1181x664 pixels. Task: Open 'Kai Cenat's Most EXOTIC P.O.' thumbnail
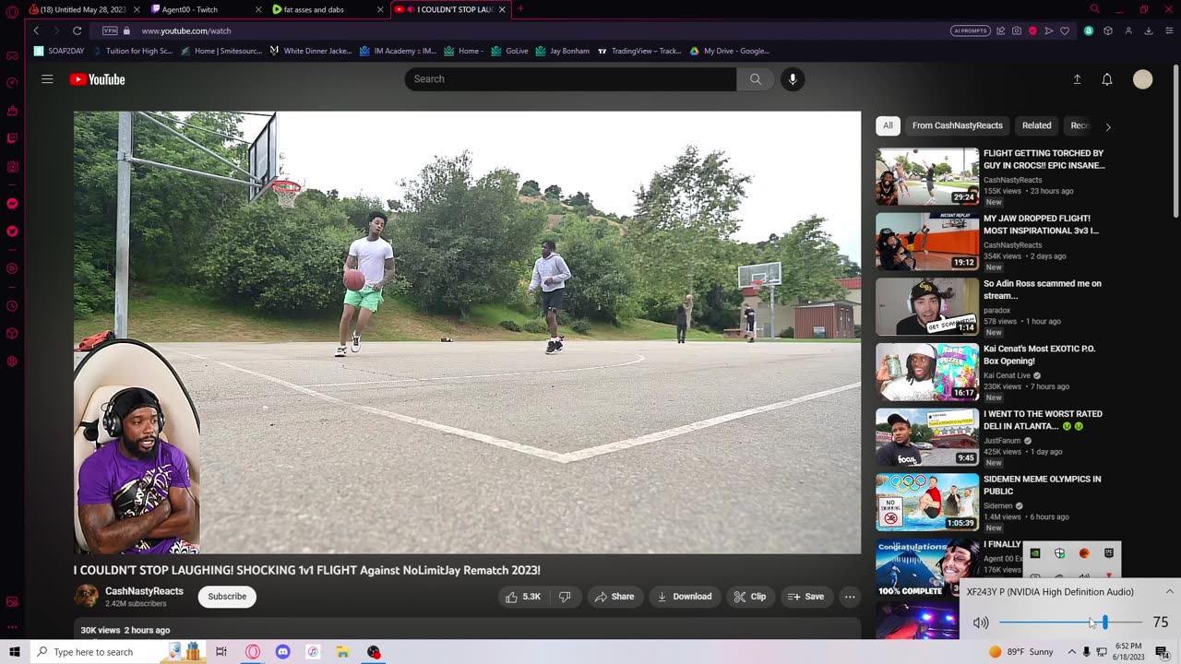[x=927, y=372]
